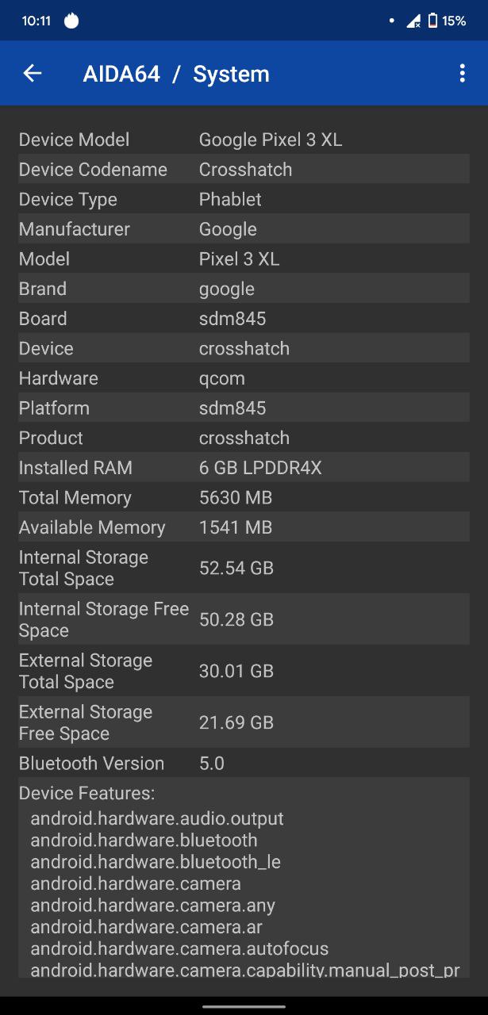This screenshot has width=488, height=1015.
Task: Select the Device Codename Crosshatch row
Action: coord(244,170)
